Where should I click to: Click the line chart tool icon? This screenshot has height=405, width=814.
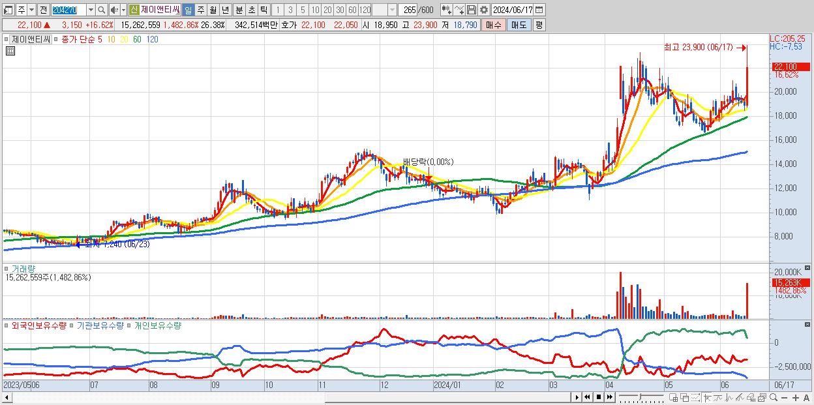pos(718,398)
